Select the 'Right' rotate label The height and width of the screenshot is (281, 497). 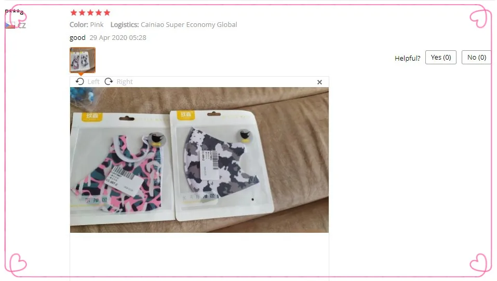point(125,81)
